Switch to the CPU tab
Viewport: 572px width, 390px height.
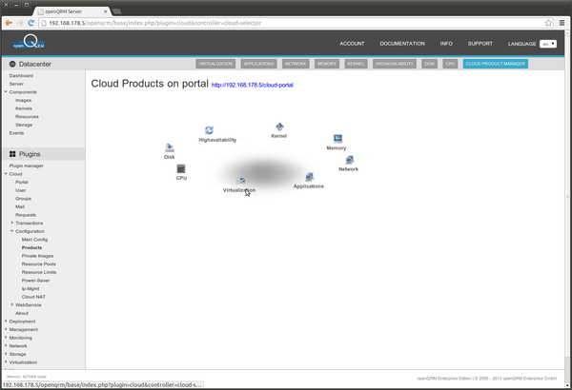click(x=450, y=64)
